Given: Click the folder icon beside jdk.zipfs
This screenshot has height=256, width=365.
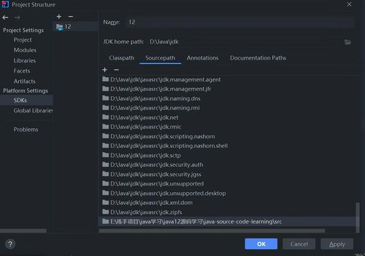Looking at the screenshot, I should point(106,212).
